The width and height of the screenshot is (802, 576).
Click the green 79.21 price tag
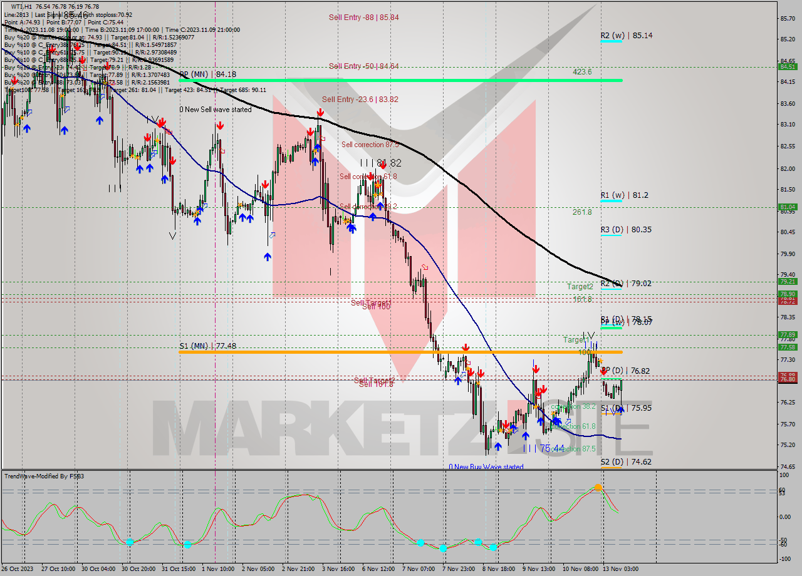(x=787, y=282)
